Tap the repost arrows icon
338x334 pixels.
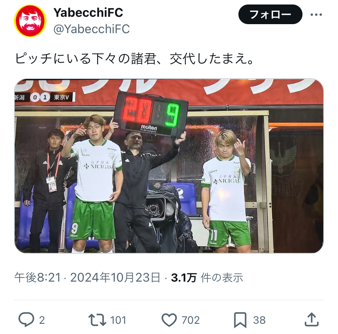pyautogui.click(x=97, y=320)
